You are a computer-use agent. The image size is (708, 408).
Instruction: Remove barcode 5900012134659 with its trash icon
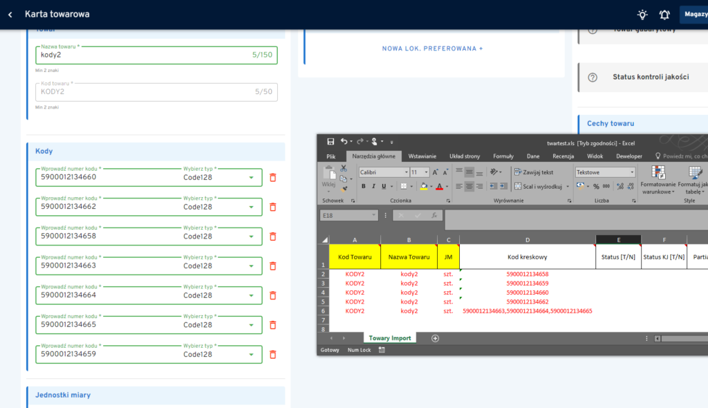pyautogui.click(x=272, y=355)
